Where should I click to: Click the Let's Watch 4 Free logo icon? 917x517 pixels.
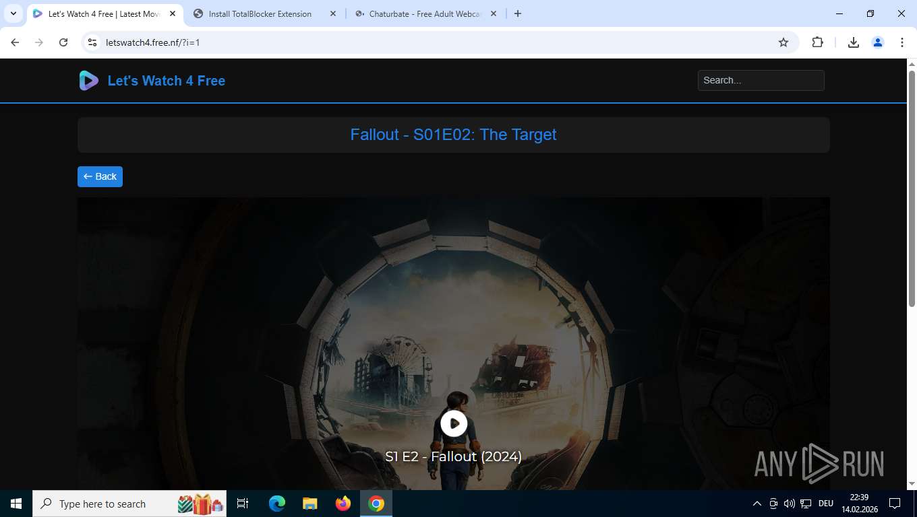(x=88, y=81)
